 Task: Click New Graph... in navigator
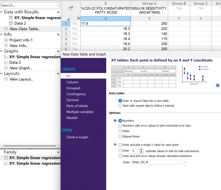click(21, 68)
